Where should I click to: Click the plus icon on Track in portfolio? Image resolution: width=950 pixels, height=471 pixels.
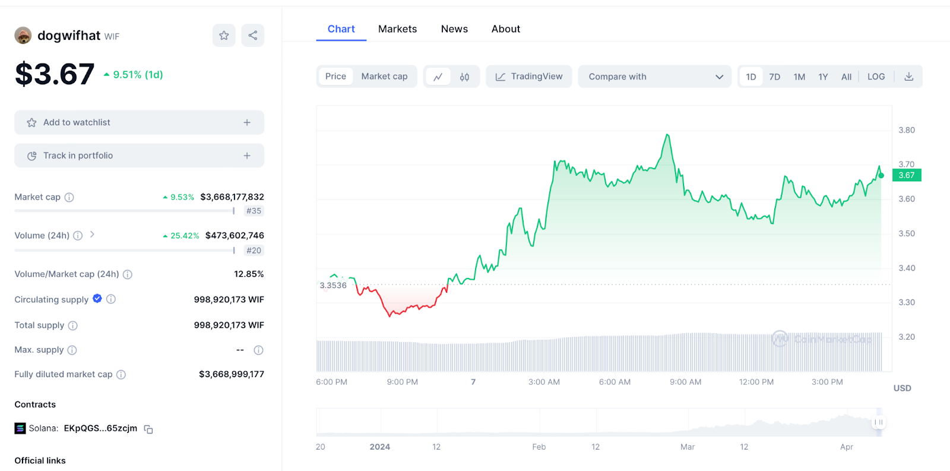click(x=247, y=156)
